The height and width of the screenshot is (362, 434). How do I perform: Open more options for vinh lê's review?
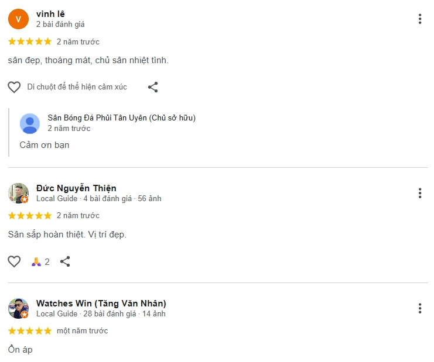[420, 19]
